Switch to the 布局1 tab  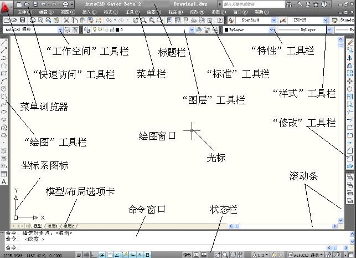[x=52, y=226]
